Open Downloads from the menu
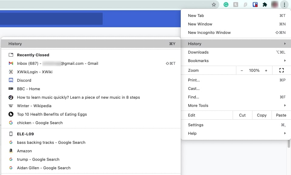This screenshot has height=175, width=291. [236, 52]
